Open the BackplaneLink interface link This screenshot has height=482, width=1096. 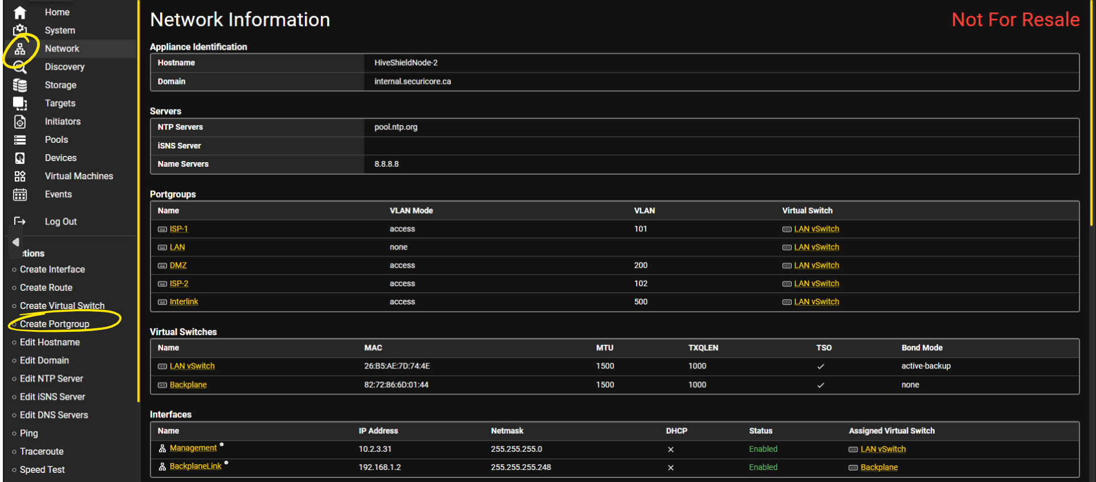coord(195,466)
